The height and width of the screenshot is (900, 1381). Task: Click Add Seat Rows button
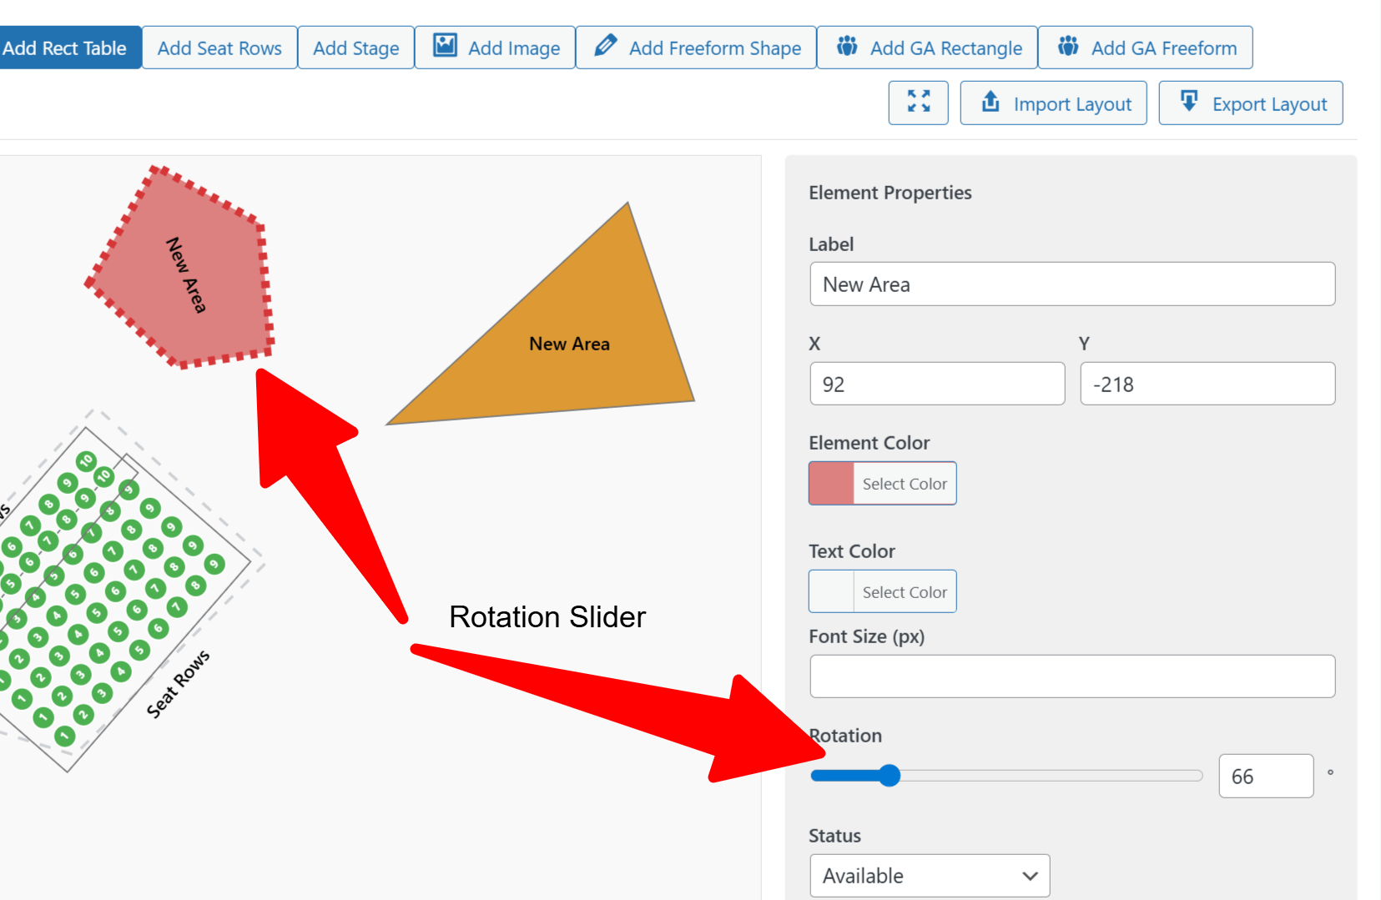click(x=219, y=48)
